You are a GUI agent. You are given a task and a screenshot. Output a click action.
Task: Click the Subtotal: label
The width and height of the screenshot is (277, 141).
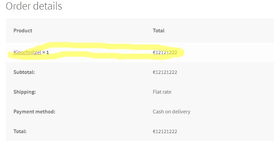(x=24, y=72)
